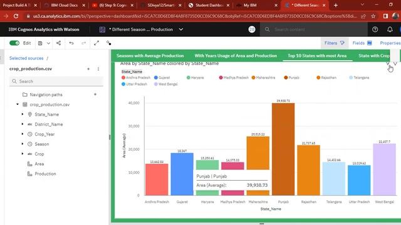Switch to Seasons with Average Production tab

[x=150, y=56]
